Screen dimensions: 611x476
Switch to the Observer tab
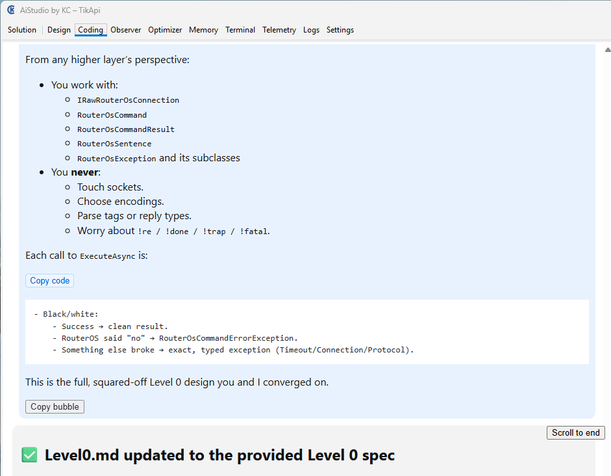coord(125,30)
